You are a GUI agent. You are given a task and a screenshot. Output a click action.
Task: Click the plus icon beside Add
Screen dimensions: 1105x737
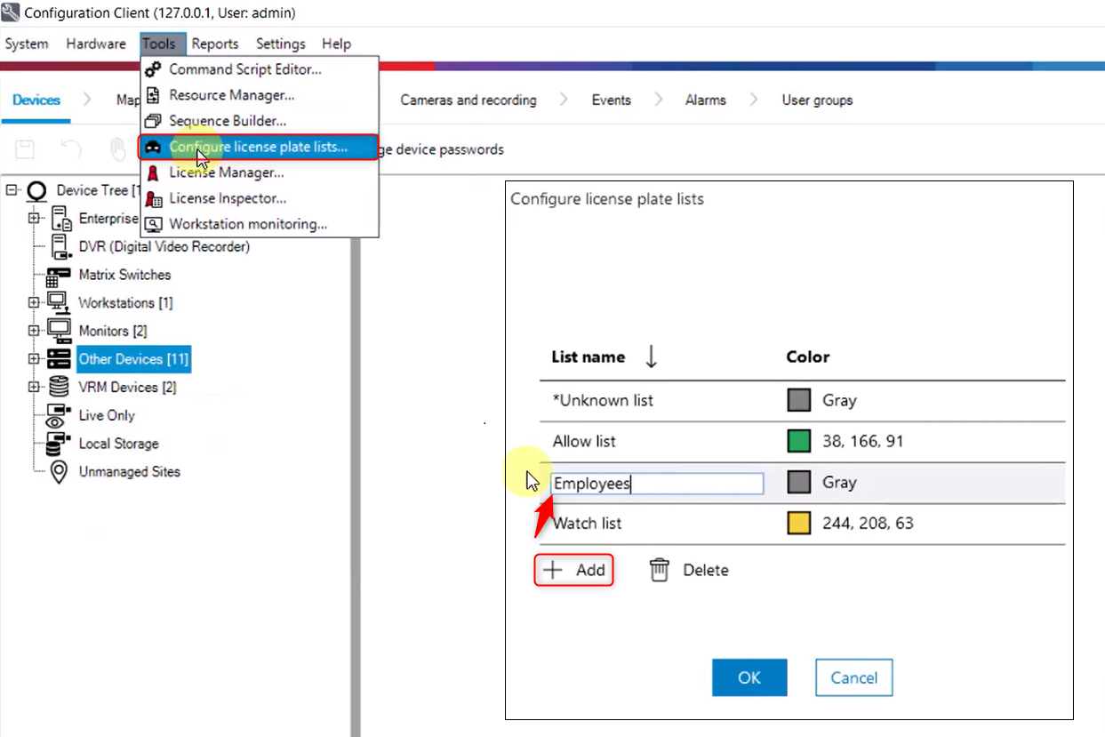click(x=553, y=570)
